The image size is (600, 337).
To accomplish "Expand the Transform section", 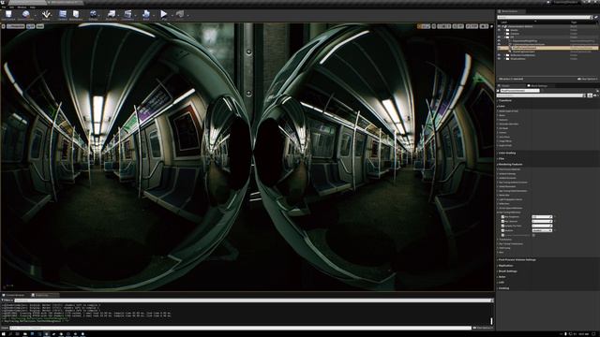I will pyautogui.click(x=505, y=100).
